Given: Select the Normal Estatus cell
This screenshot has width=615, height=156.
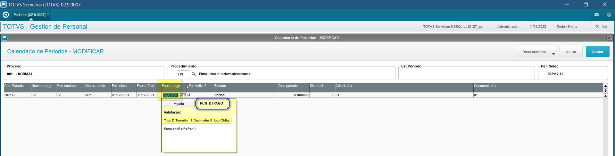Looking at the screenshot, I should click(245, 95).
